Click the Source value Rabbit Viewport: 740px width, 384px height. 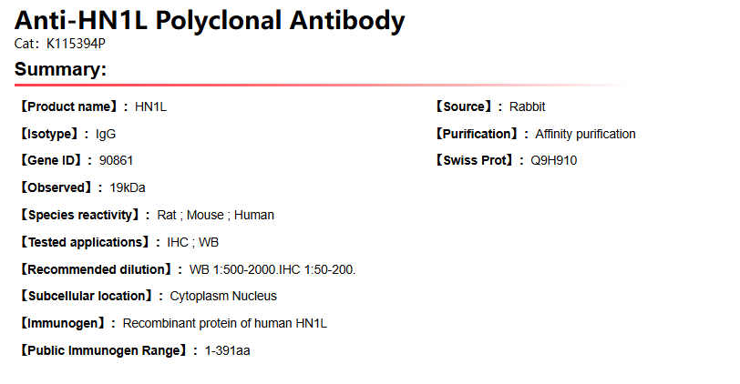click(527, 106)
